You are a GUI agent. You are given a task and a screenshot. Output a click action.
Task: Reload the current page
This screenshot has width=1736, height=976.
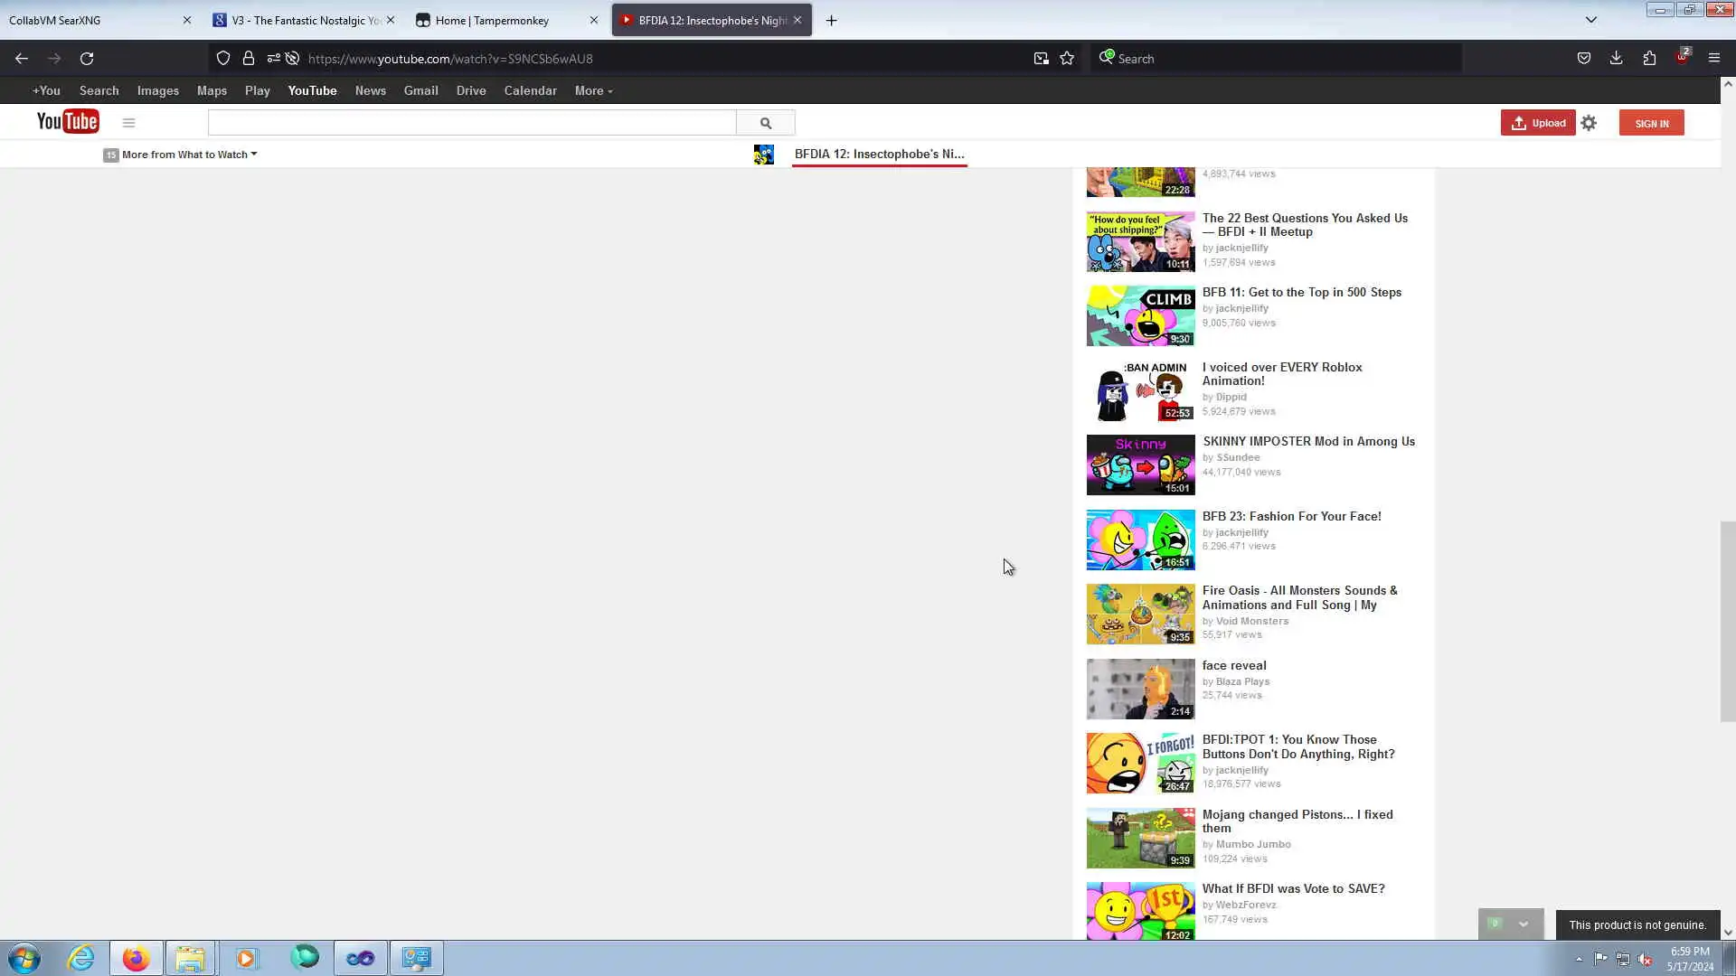(x=87, y=59)
